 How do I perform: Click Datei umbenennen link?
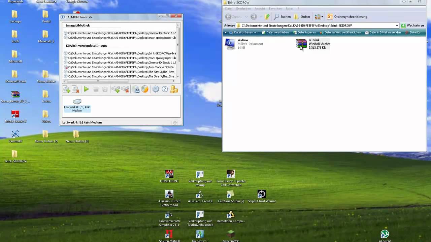click(243, 33)
